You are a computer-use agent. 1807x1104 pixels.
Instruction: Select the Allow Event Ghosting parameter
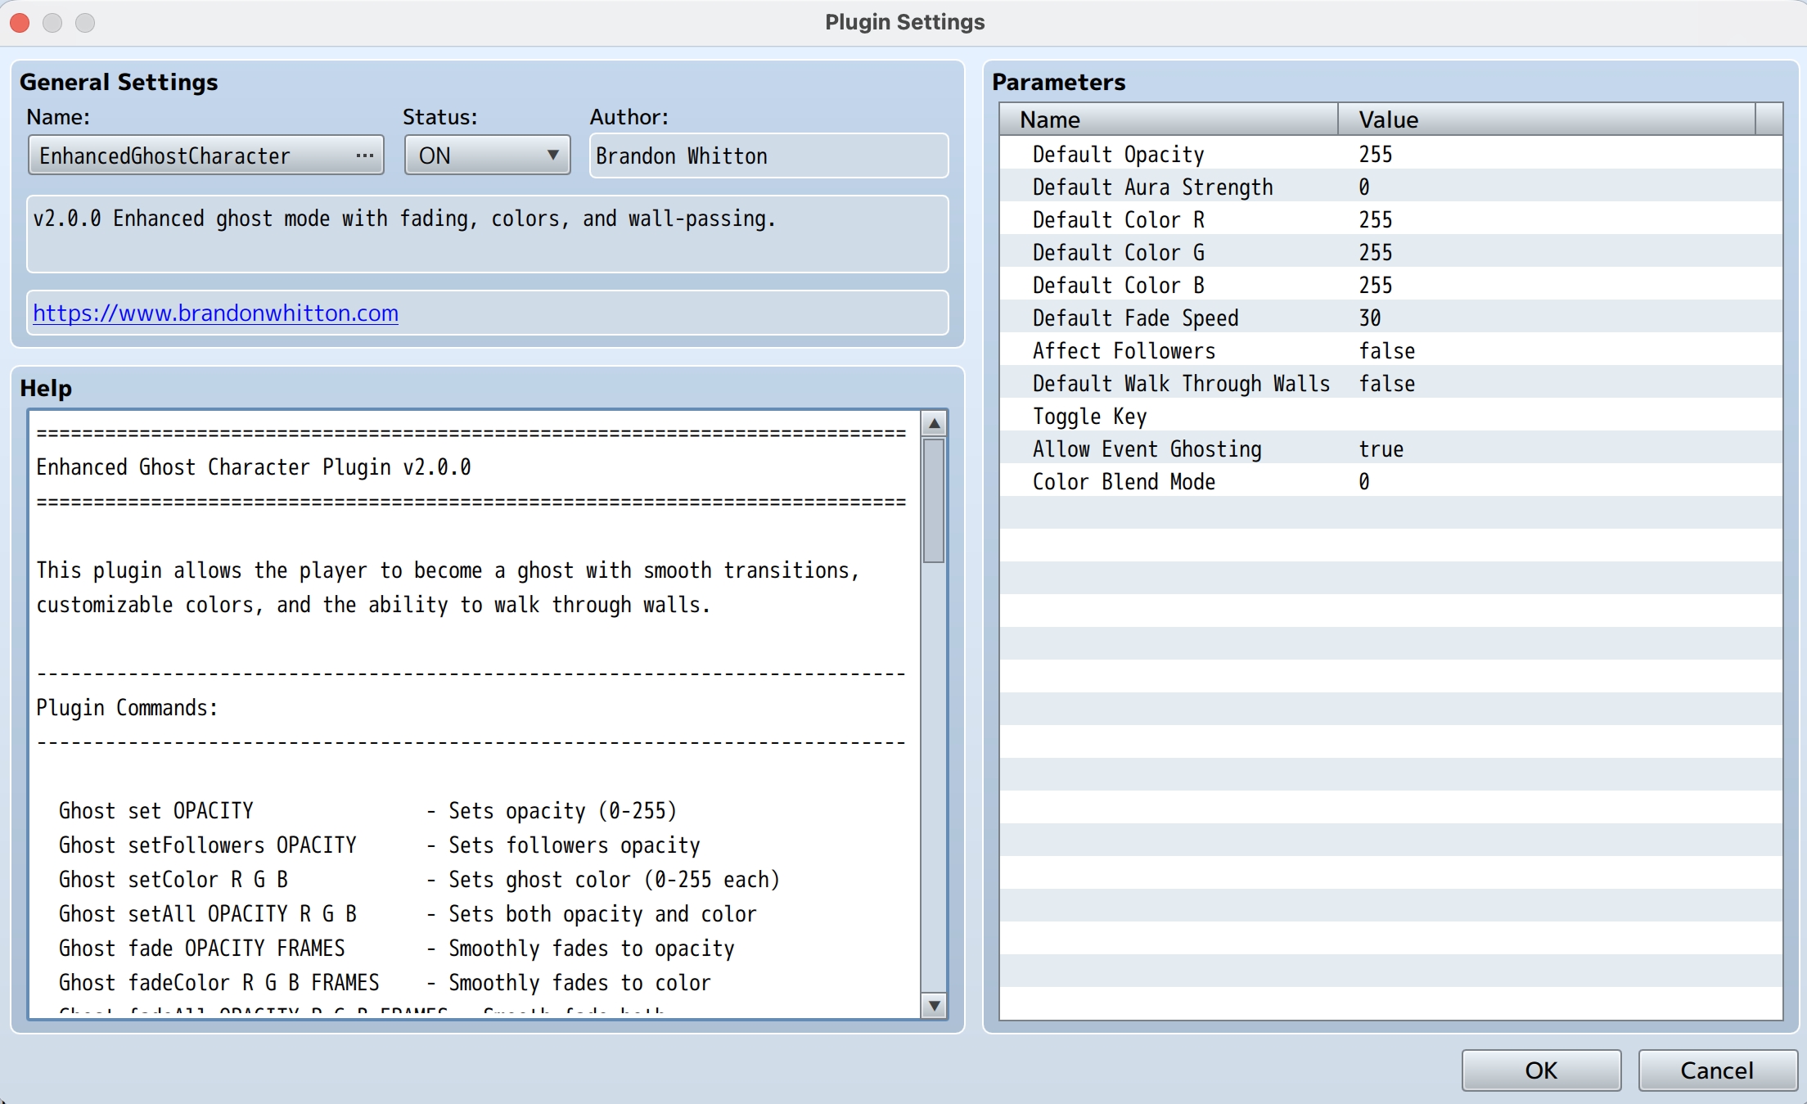click(x=1390, y=448)
